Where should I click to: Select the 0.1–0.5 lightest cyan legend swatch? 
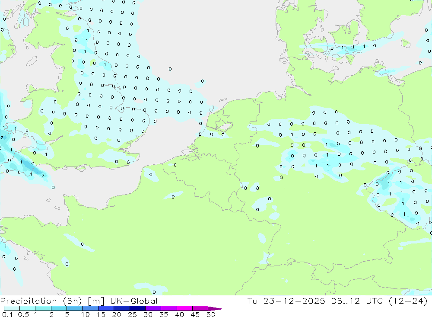coord(12,308)
